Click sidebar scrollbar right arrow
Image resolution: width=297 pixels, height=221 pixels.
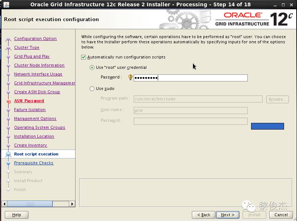point(72,204)
